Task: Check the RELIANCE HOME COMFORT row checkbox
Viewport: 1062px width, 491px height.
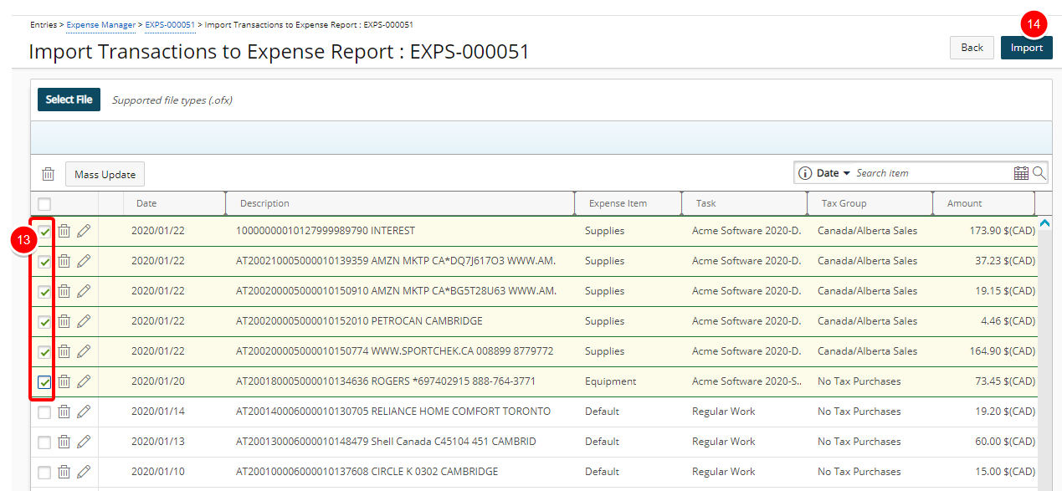Action: click(x=44, y=412)
